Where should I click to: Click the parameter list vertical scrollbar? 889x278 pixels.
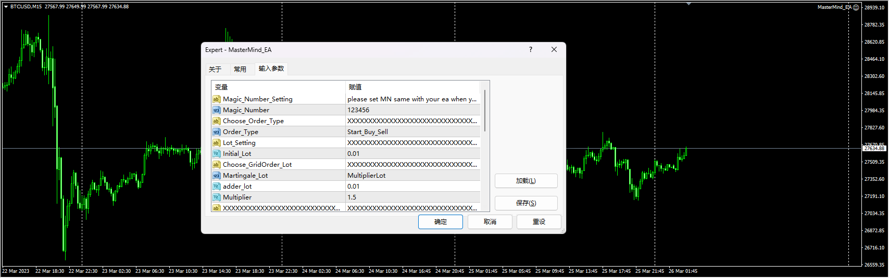pos(485,111)
